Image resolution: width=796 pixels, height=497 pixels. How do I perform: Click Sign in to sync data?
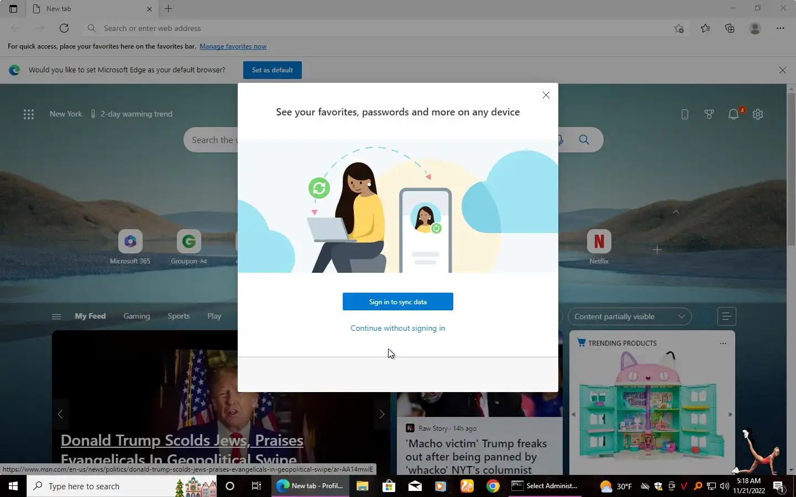point(398,302)
